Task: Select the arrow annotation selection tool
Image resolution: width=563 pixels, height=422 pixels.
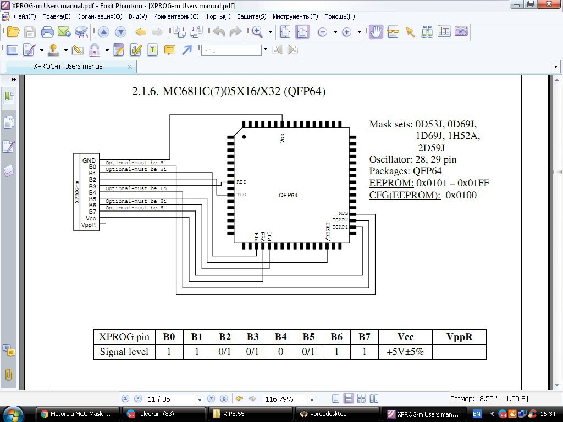Action: (x=410, y=32)
